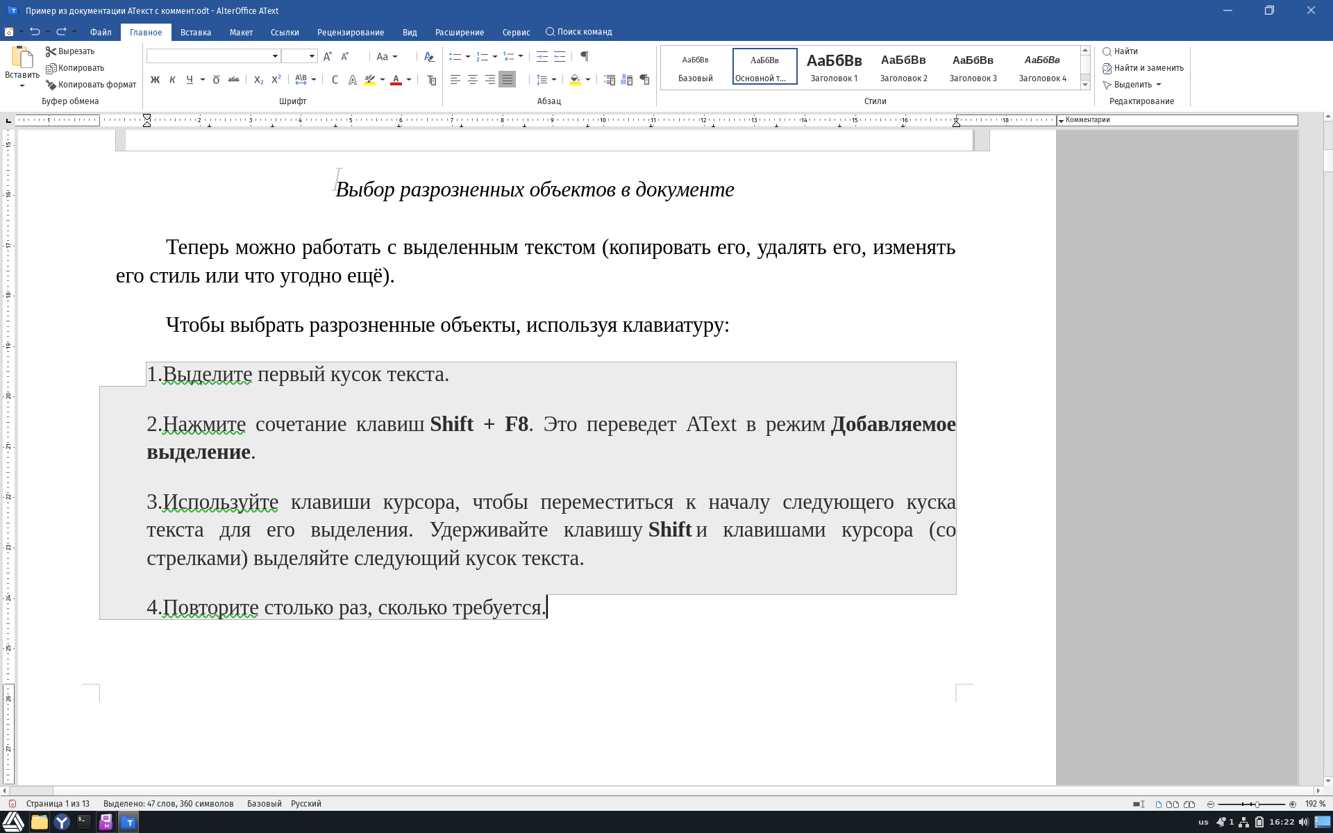
Task: Click the yellow highlight color swatch
Action: [370, 80]
